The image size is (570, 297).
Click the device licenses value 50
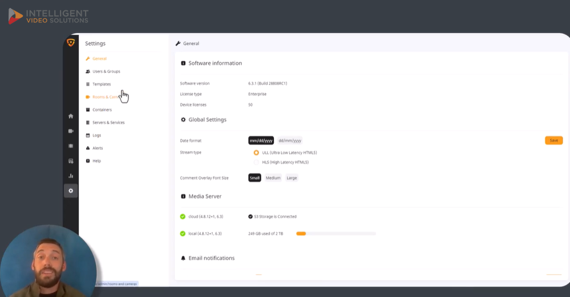pos(250,105)
